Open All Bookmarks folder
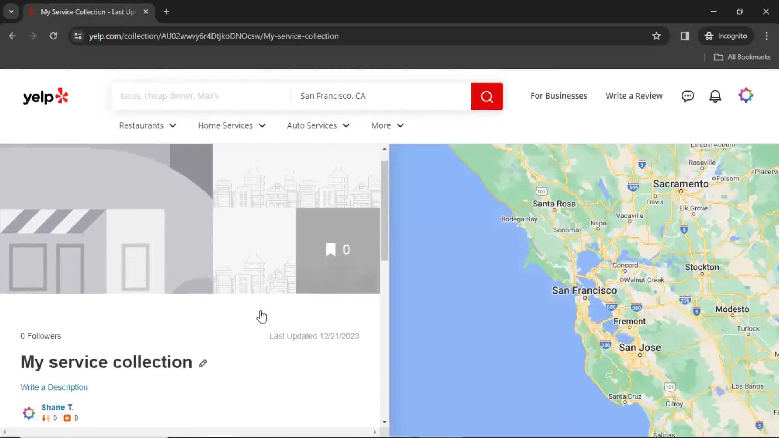Screen dimensions: 779x438 (x=742, y=57)
